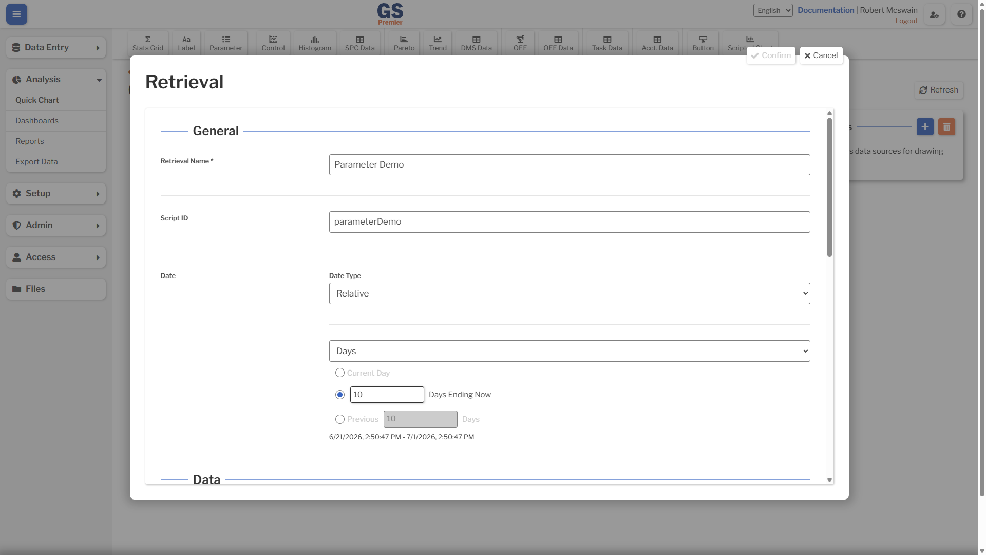
Task: Add an OEE widget
Action: click(520, 43)
